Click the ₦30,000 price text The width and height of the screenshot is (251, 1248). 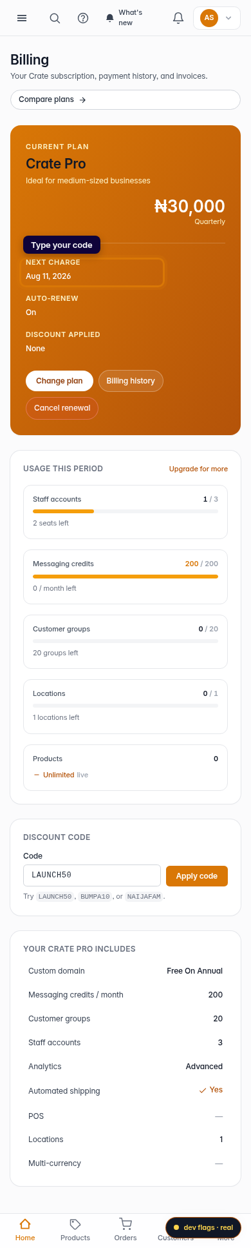click(190, 207)
